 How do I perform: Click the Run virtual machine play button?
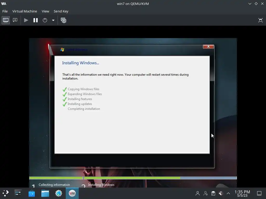(26, 20)
